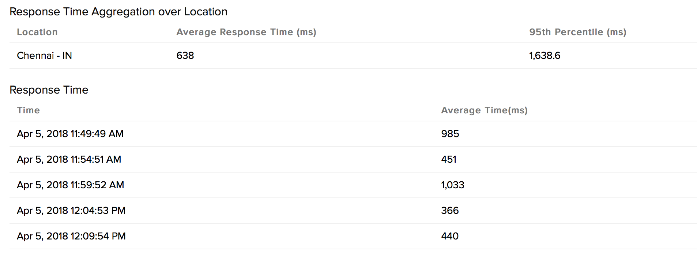The image size is (697, 253).
Task: Select the Chennai - IN location row
Action: 44,56
